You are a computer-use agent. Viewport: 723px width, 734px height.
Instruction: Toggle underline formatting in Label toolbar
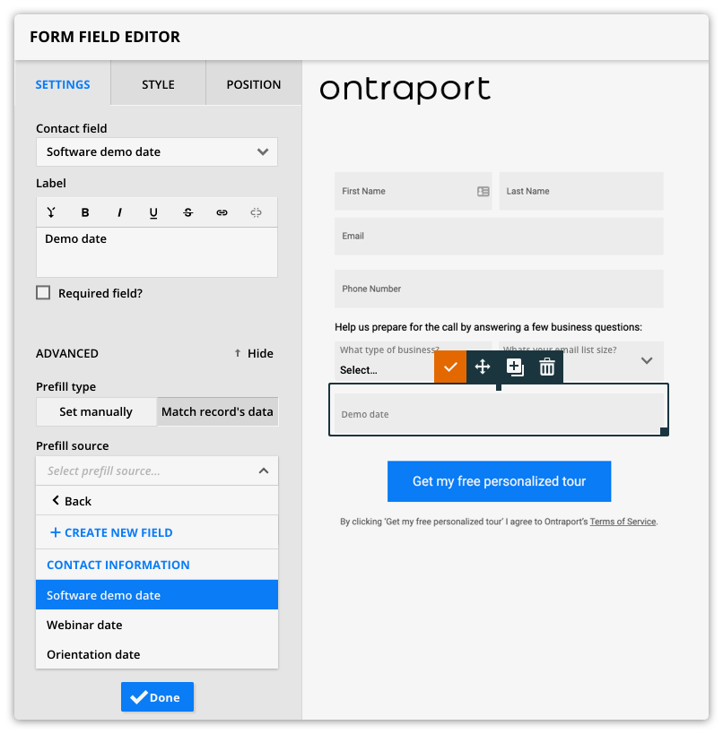153,213
